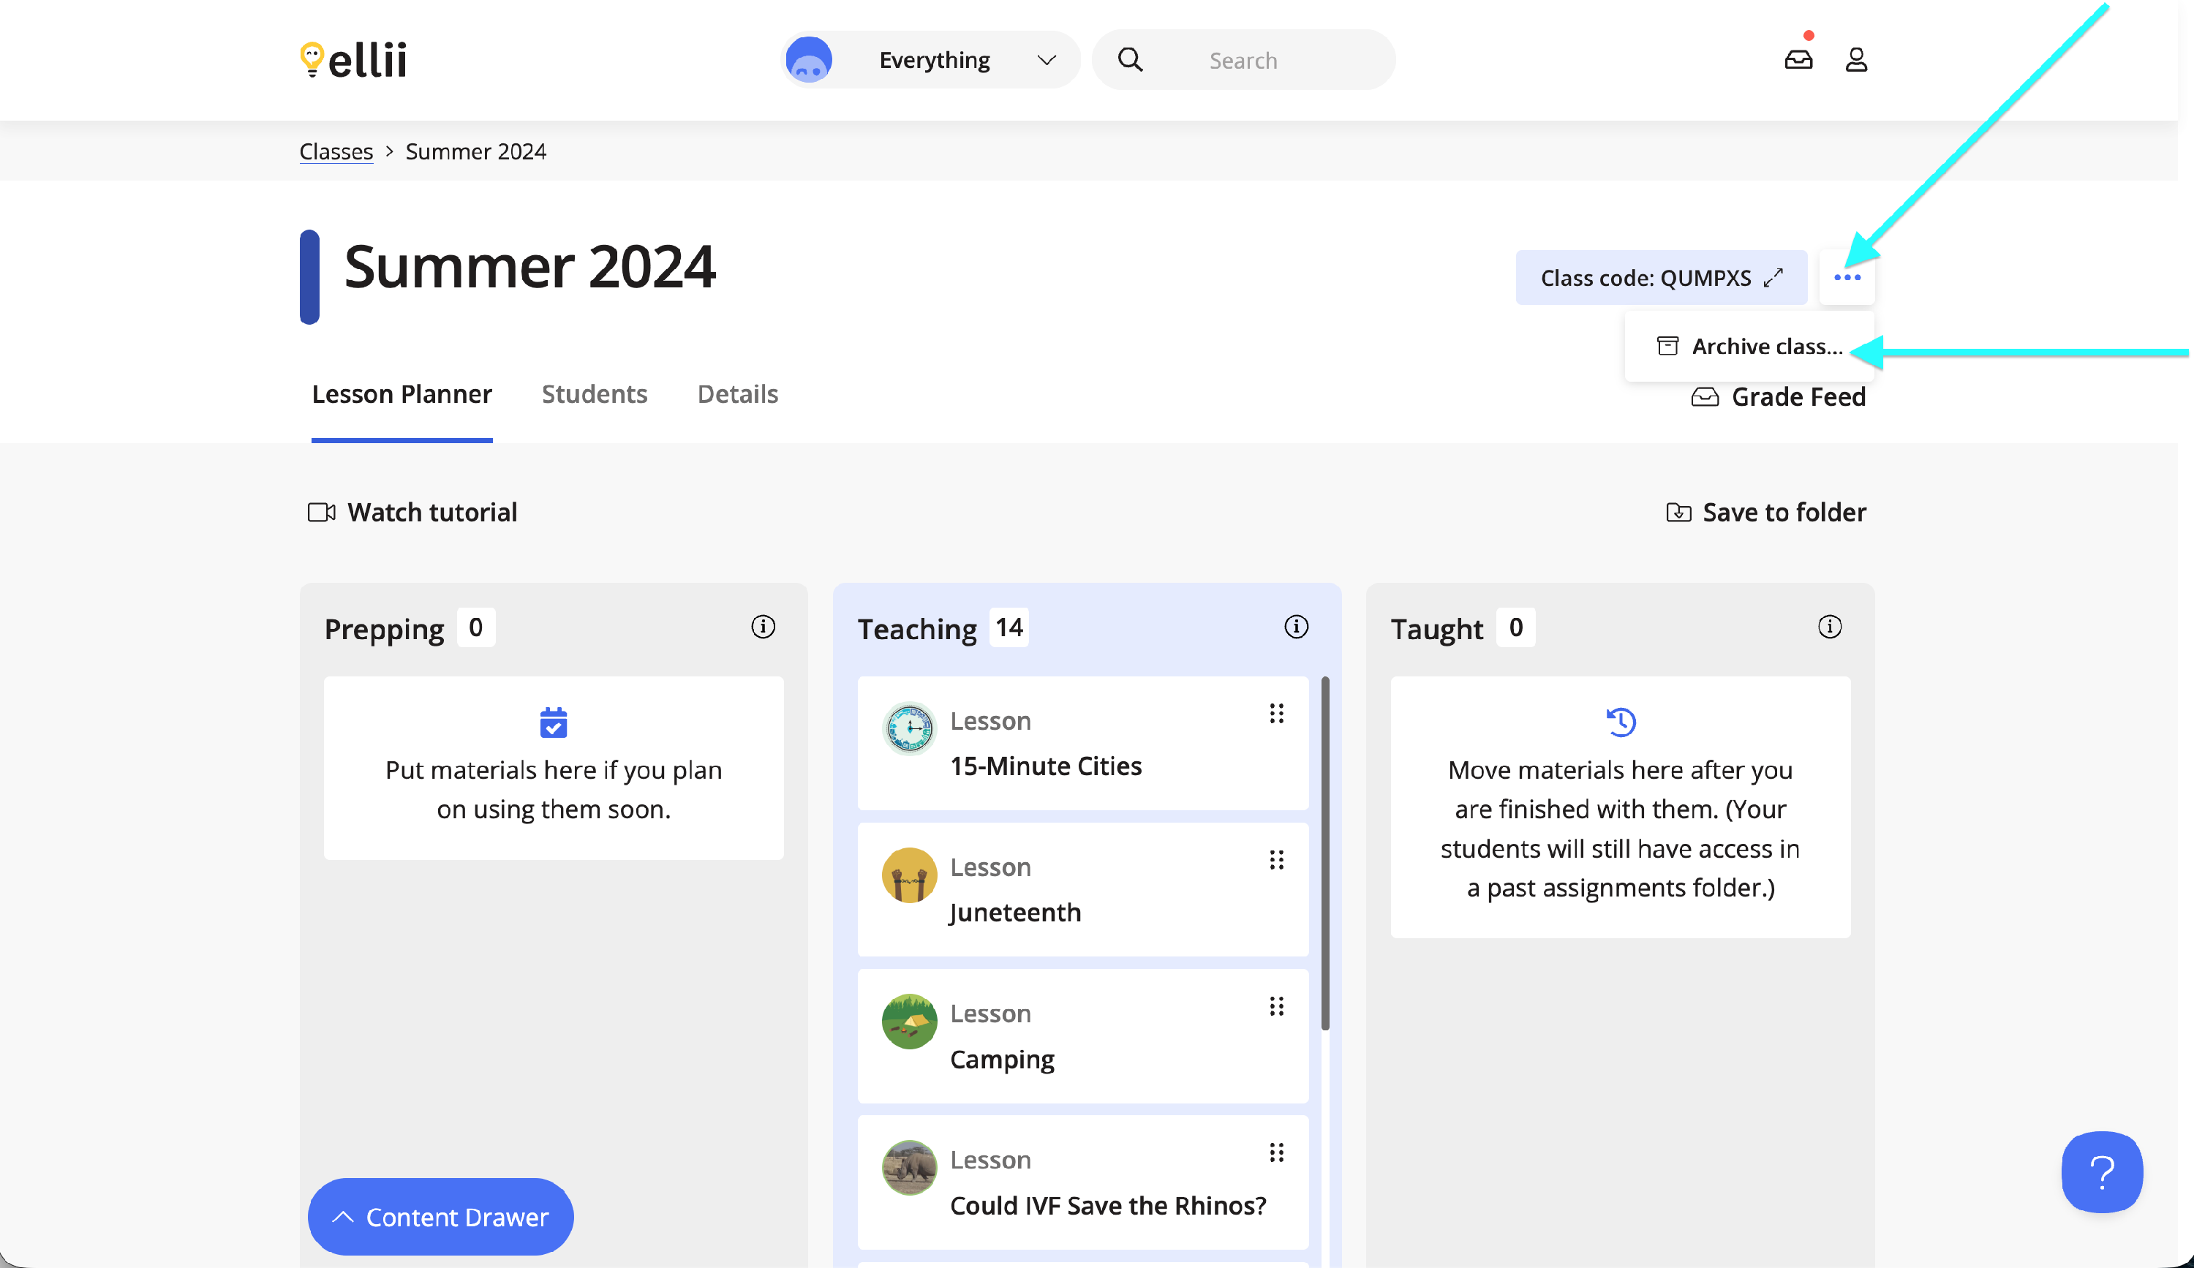Viewport: 2194px width, 1268px height.
Task: Click the Teaching column scrollbar
Action: tap(1325, 853)
